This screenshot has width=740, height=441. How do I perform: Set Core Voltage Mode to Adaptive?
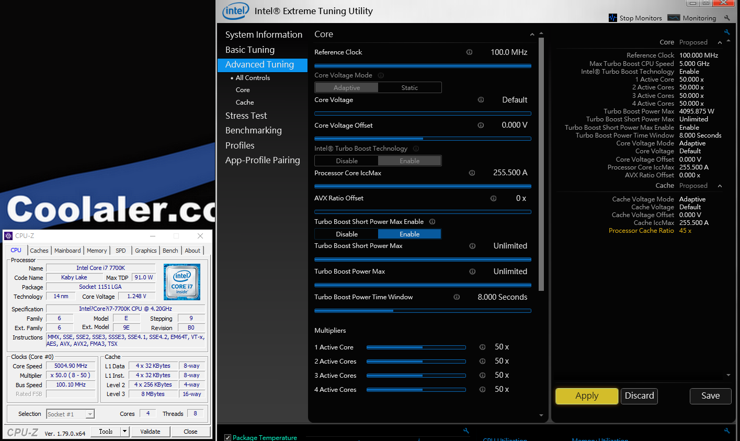(346, 88)
